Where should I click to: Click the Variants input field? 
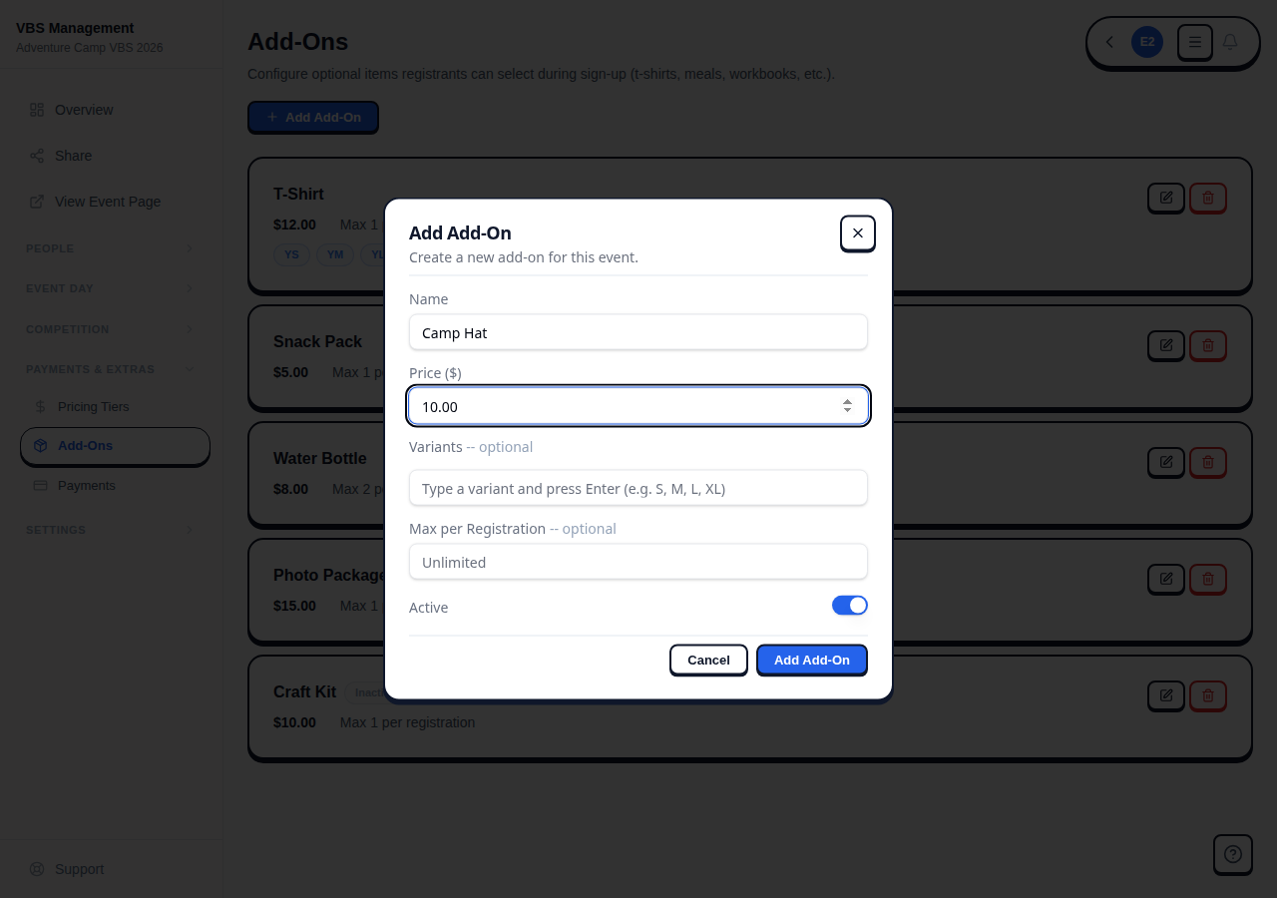point(638,488)
